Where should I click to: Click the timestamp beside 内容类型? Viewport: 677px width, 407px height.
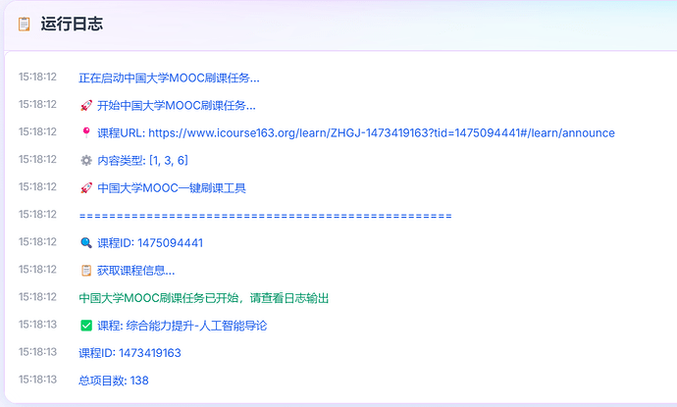click(37, 159)
